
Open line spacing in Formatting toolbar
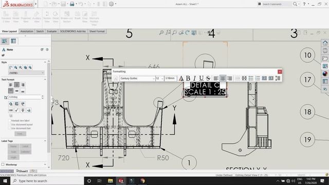pos(278,78)
